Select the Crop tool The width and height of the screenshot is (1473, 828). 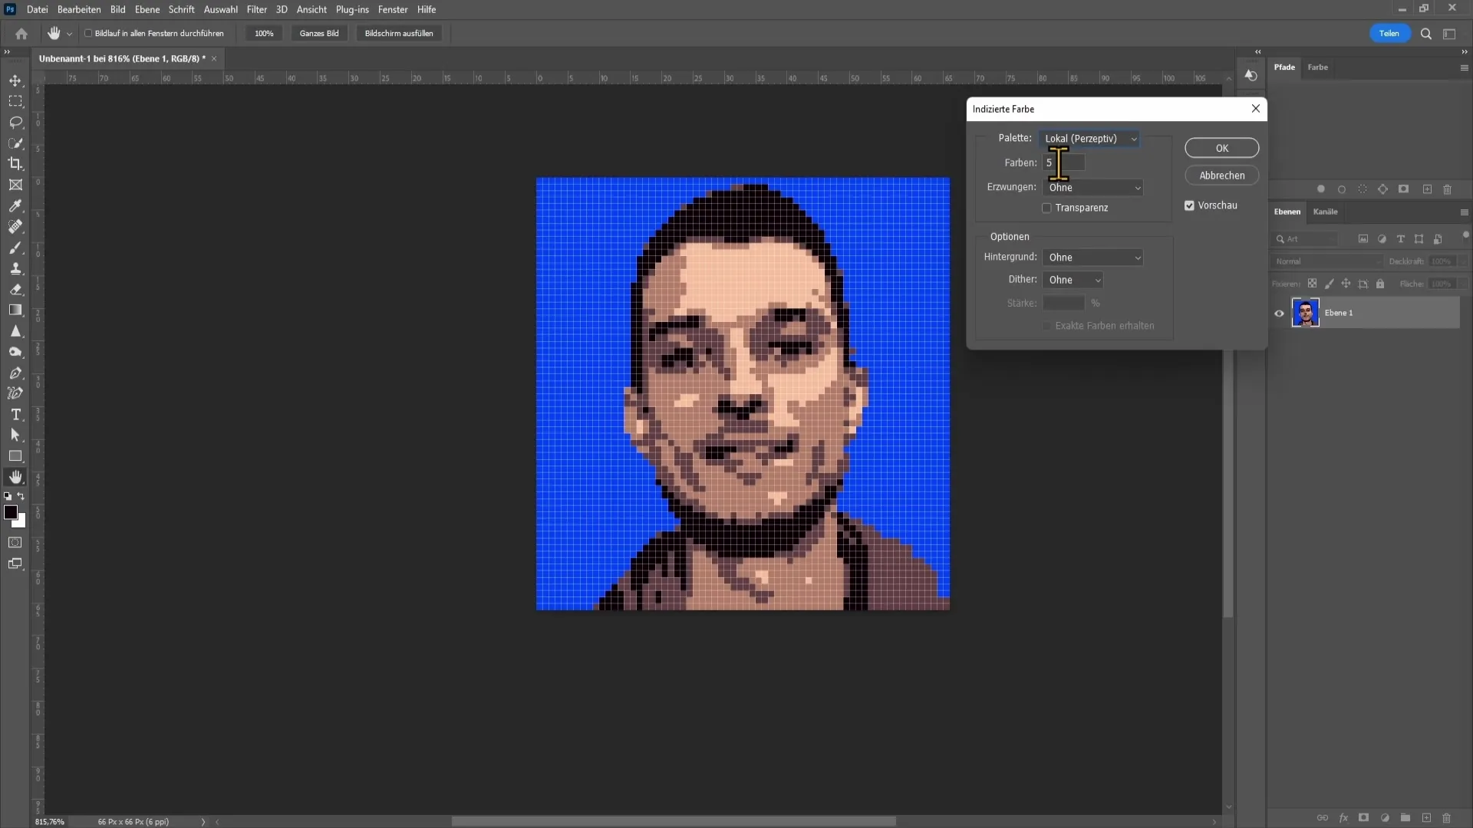[x=15, y=163]
